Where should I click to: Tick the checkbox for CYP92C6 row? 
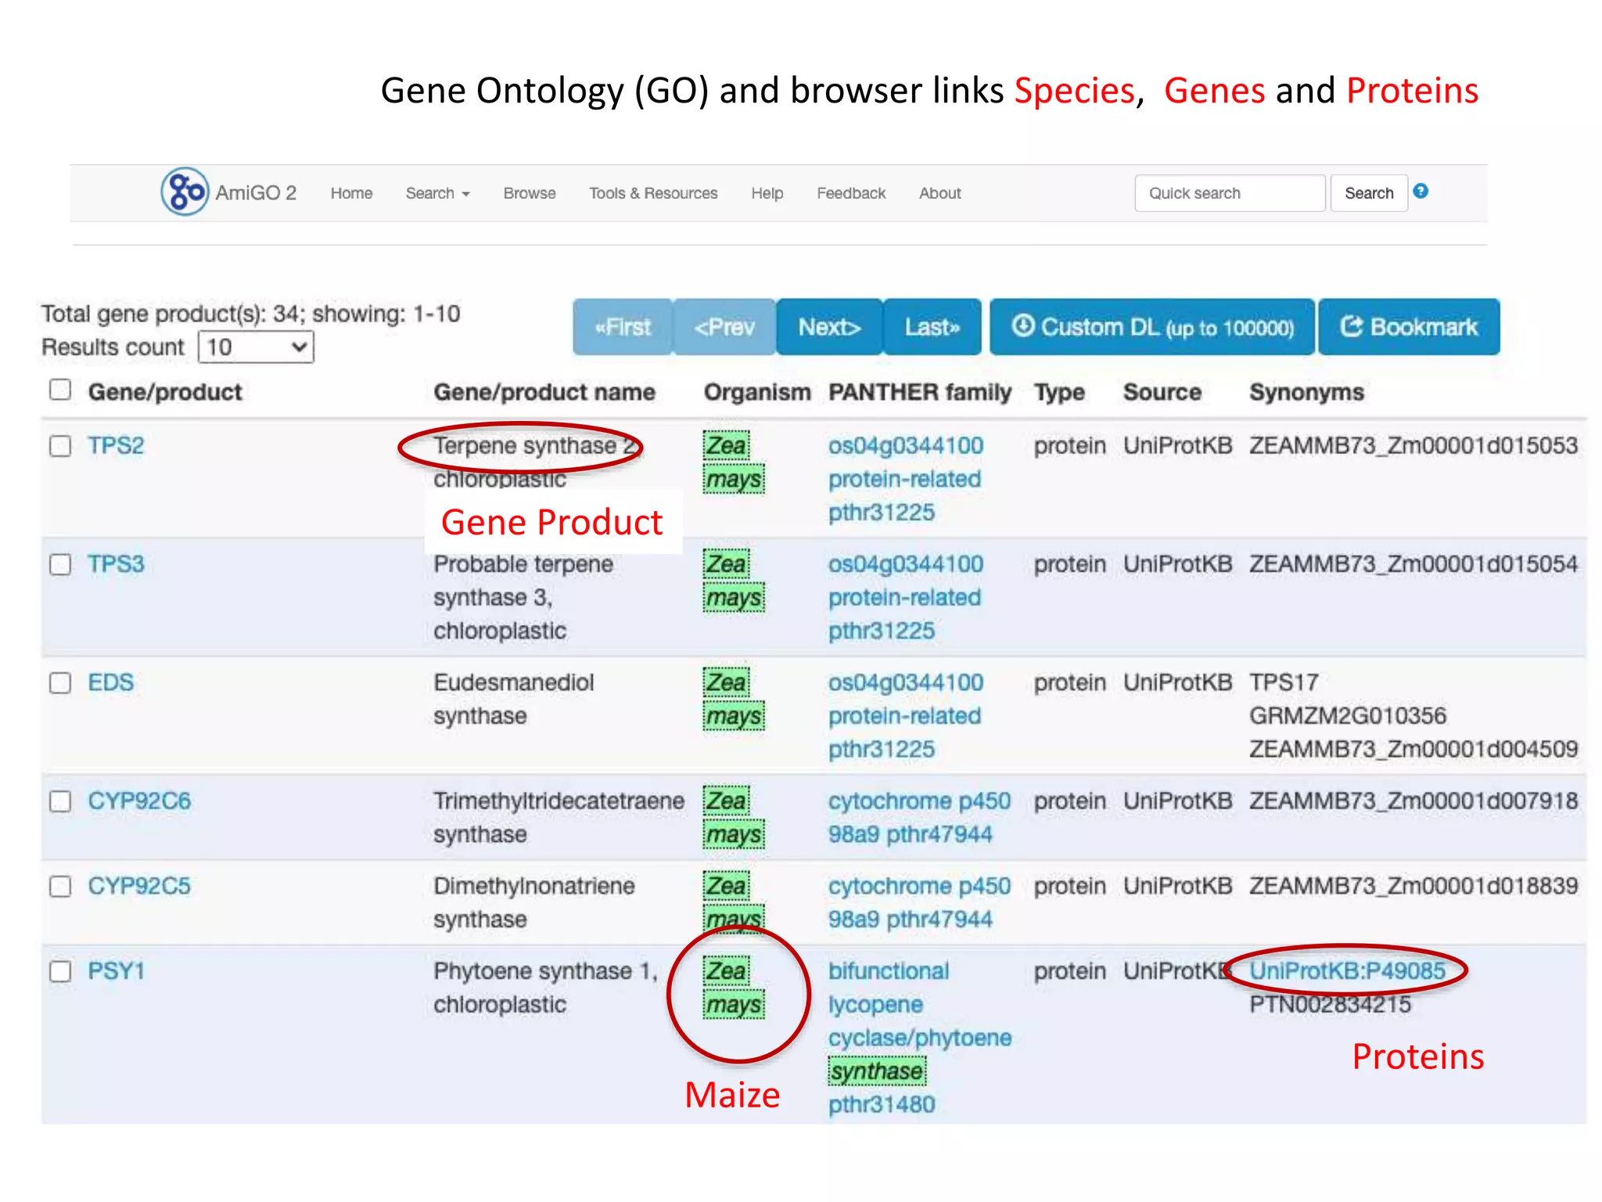pos(60,801)
